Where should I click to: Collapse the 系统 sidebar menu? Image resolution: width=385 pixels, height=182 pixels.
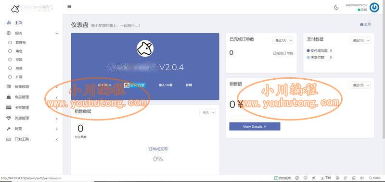click(33, 33)
